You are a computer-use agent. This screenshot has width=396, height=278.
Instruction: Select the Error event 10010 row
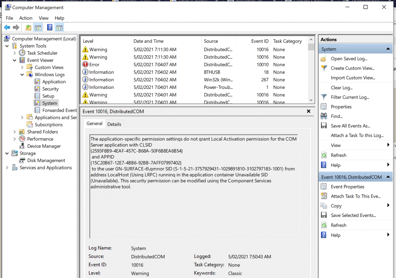click(193, 65)
